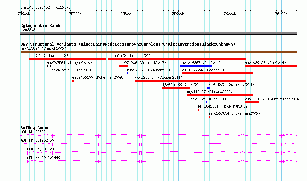The width and height of the screenshot is (307, 181).
Task: Click the dgv1266n54 (Cooper2011) label
Action: (206, 70)
